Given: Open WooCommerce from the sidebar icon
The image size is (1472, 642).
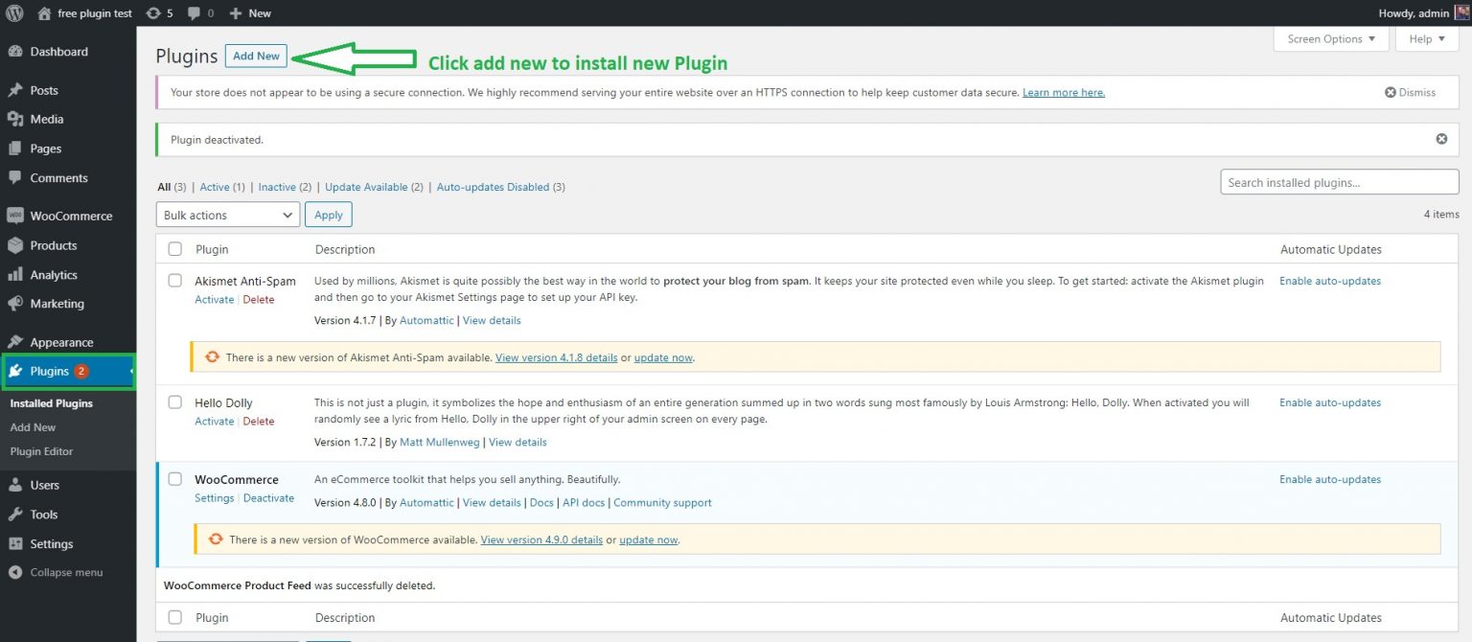Looking at the screenshot, I should pyautogui.click(x=15, y=215).
